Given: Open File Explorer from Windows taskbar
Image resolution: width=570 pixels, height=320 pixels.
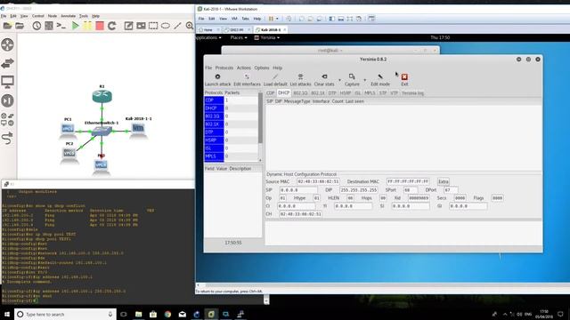Looking at the screenshot, I should pos(139,314).
